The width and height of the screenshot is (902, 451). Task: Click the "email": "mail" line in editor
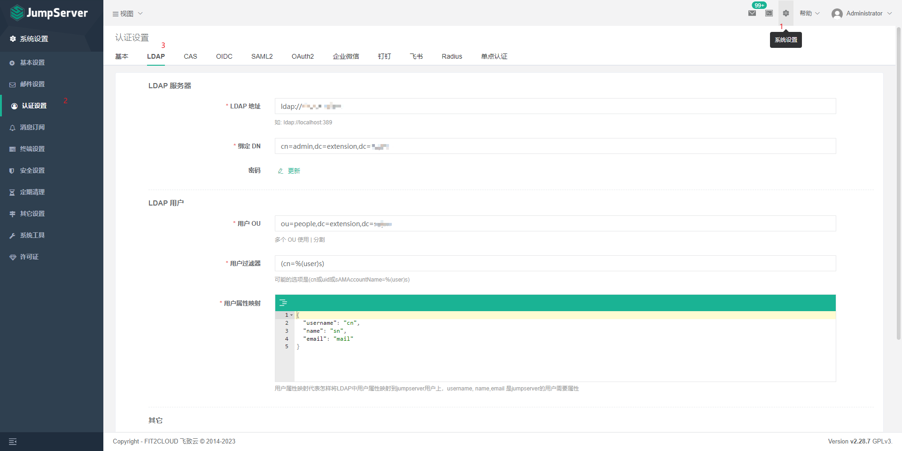(328, 339)
